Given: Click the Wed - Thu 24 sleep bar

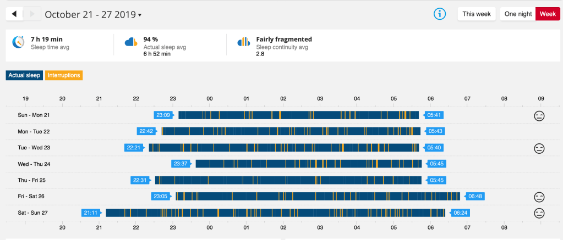Looking at the screenshot, I should pos(308,164).
